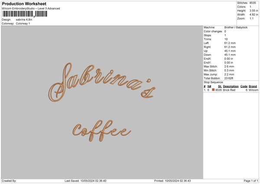Select the "Wilcom" brand cell
260x184 pixels.
pos(253,90)
